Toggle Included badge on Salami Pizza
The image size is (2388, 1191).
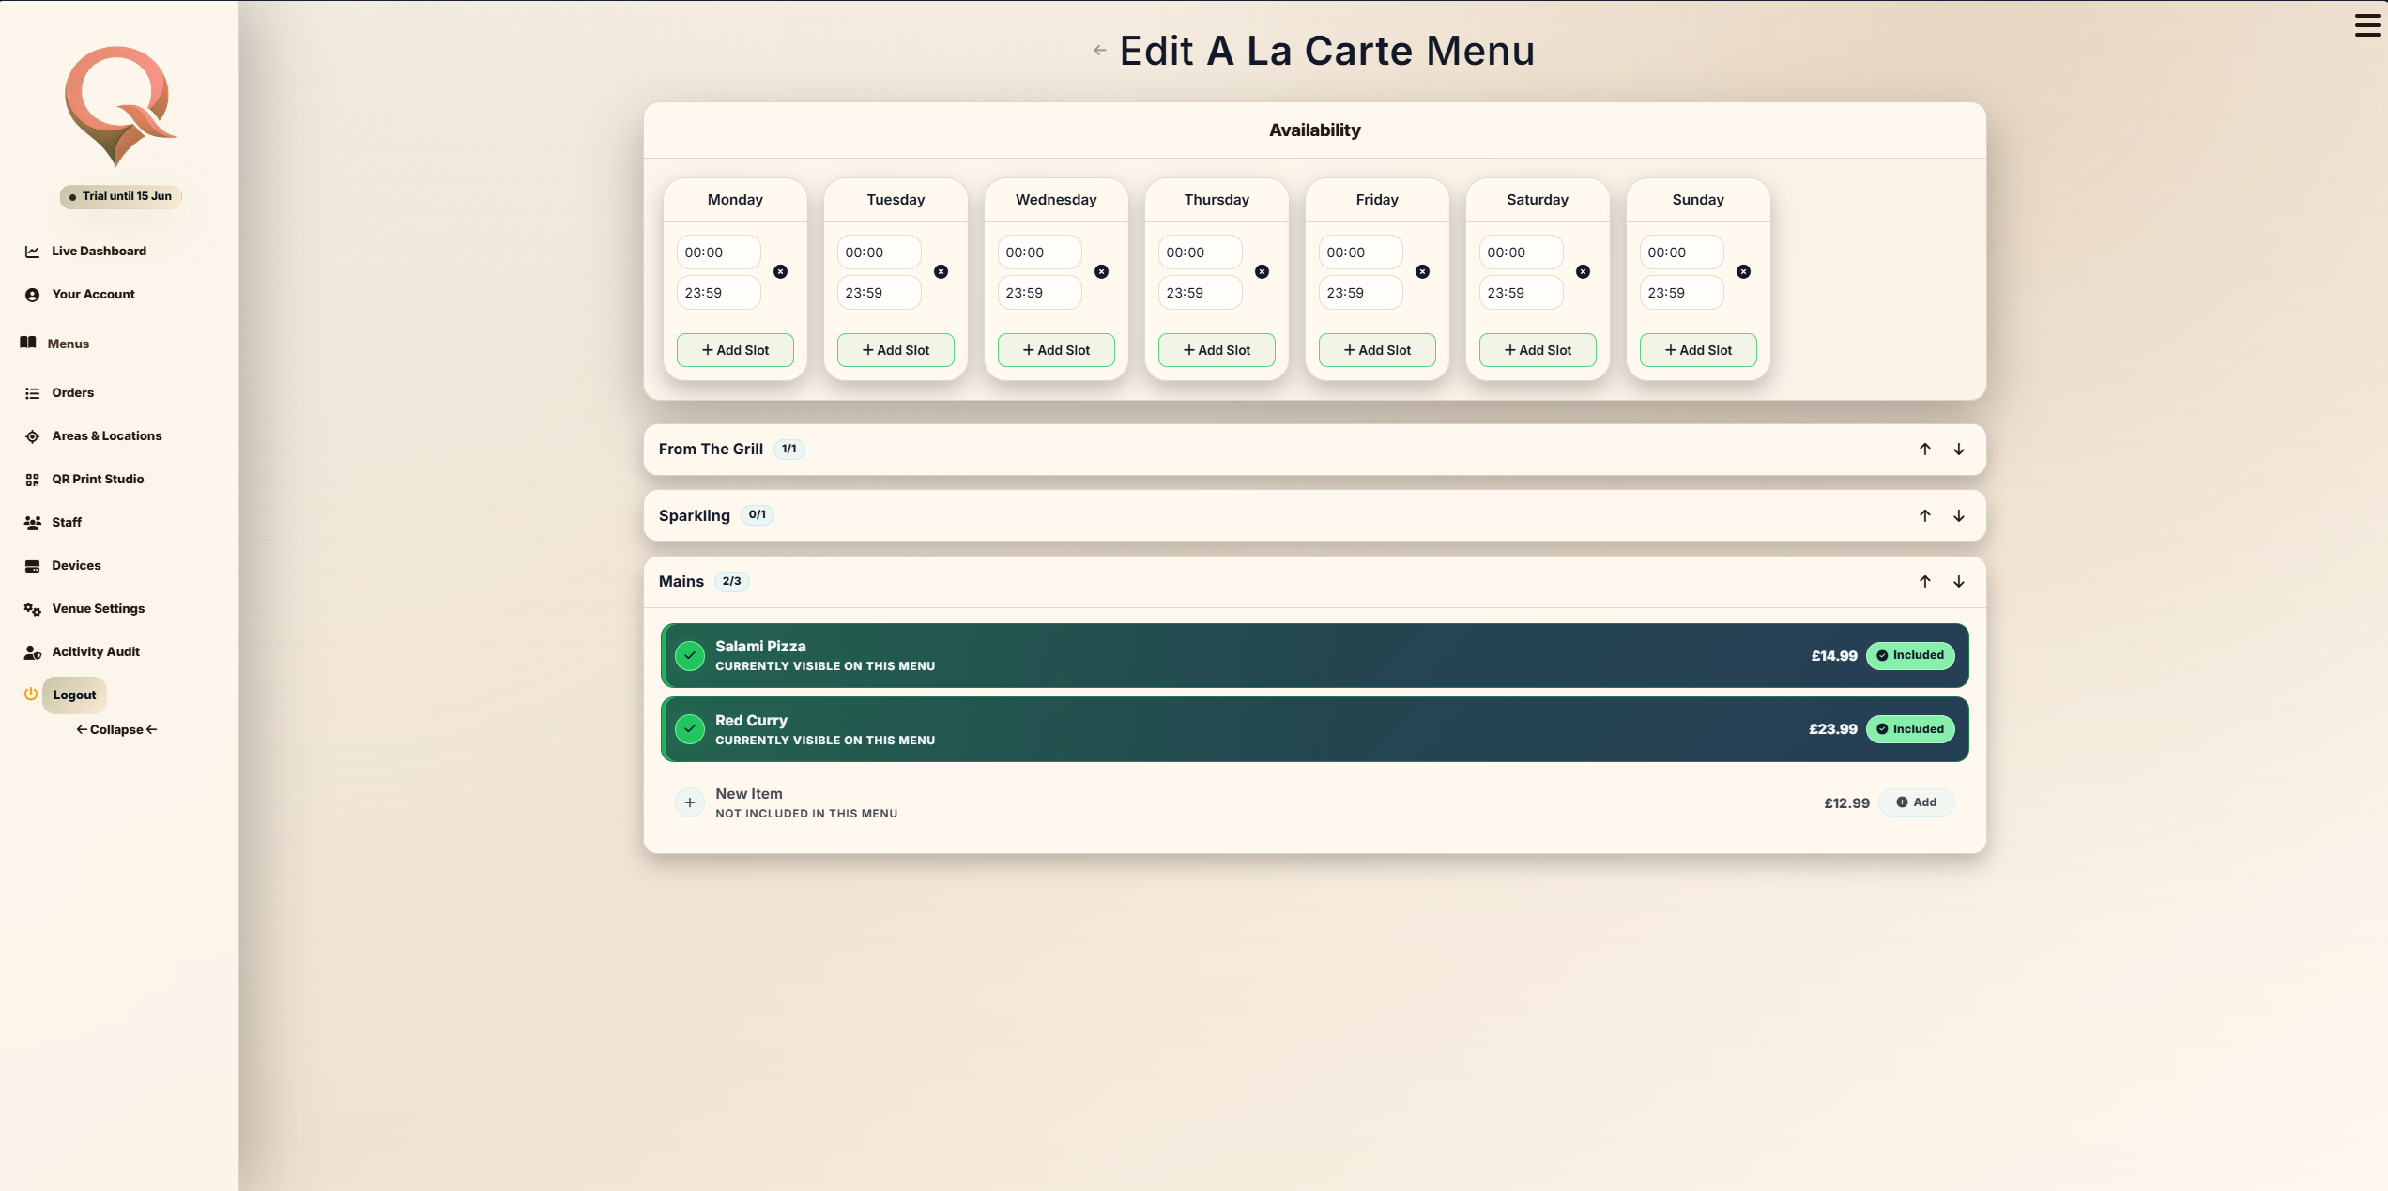(1910, 656)
